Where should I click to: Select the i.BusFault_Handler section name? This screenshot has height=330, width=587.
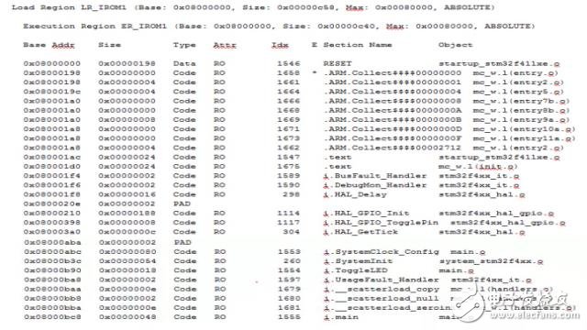[x=375, y=176]
